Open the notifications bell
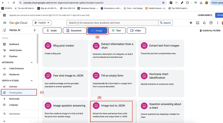 tap(204, 23)
